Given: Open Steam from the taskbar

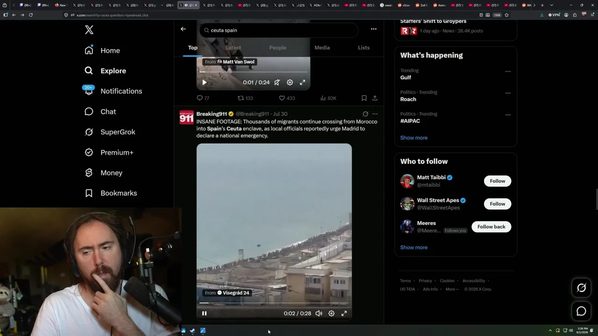Looking at the screenshot, I should [x=192, y=331].
